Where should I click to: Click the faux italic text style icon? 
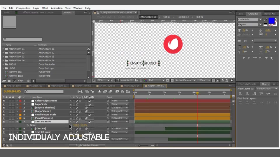[x=249, y=58]
